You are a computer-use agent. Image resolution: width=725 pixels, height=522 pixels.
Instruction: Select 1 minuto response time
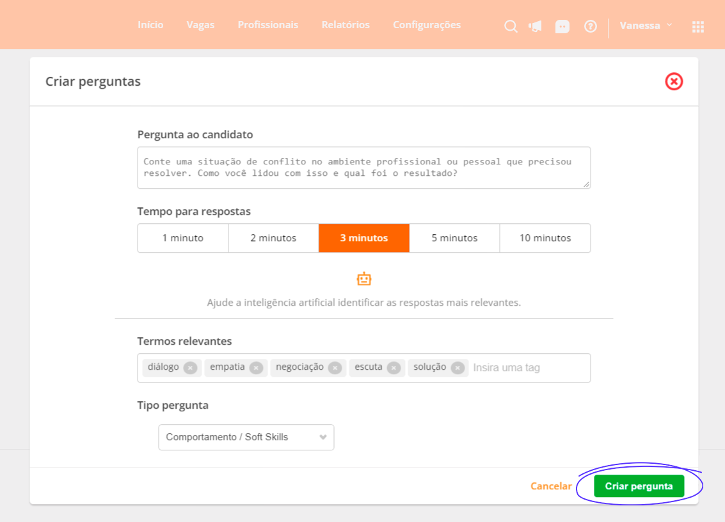(x=182, y=238)
